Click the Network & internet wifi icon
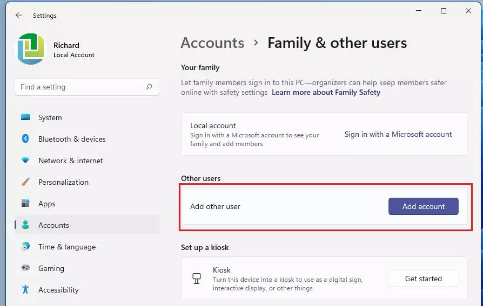 tap(25, 161)
